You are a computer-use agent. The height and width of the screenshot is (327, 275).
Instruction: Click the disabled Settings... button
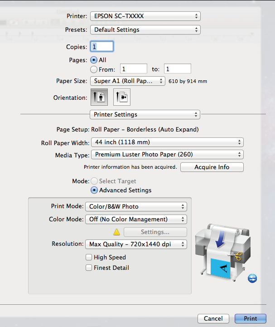tap(155, 232)
